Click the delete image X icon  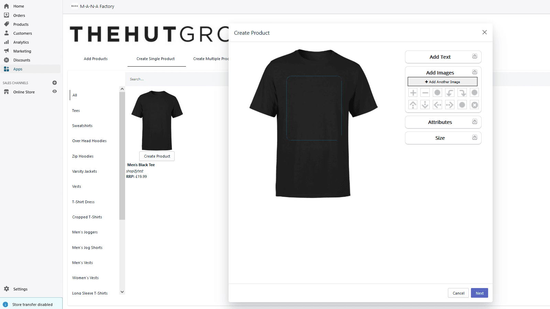tap(474, 104)
